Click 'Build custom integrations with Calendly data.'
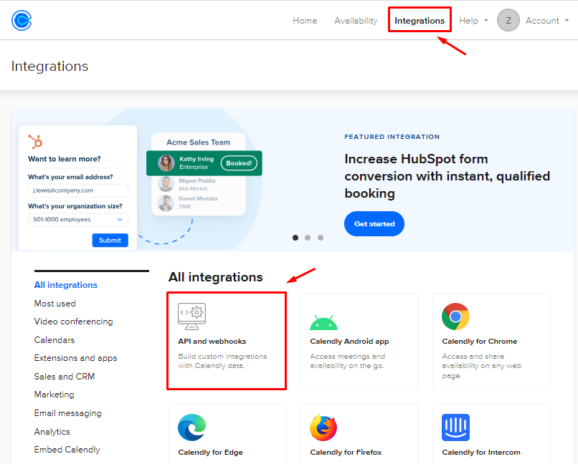 click(222, 361)
